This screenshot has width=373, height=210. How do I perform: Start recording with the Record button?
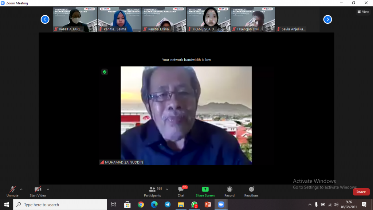[x=229, y=191]
